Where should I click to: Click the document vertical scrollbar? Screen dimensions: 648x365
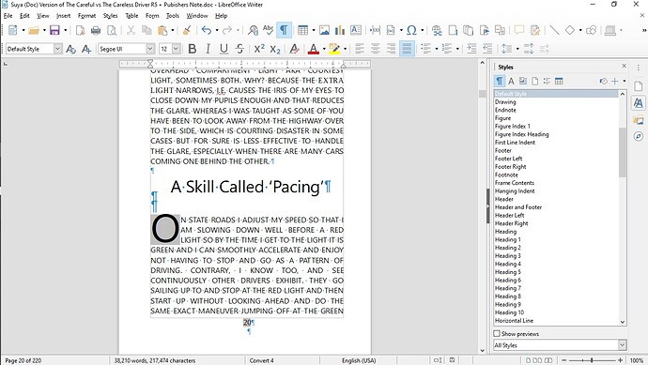tap(483, 206)
